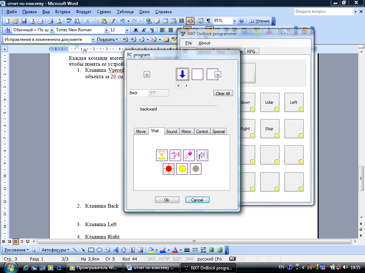Apply underline formatting Ч button

pyautogui.click(x=152, y=30)
